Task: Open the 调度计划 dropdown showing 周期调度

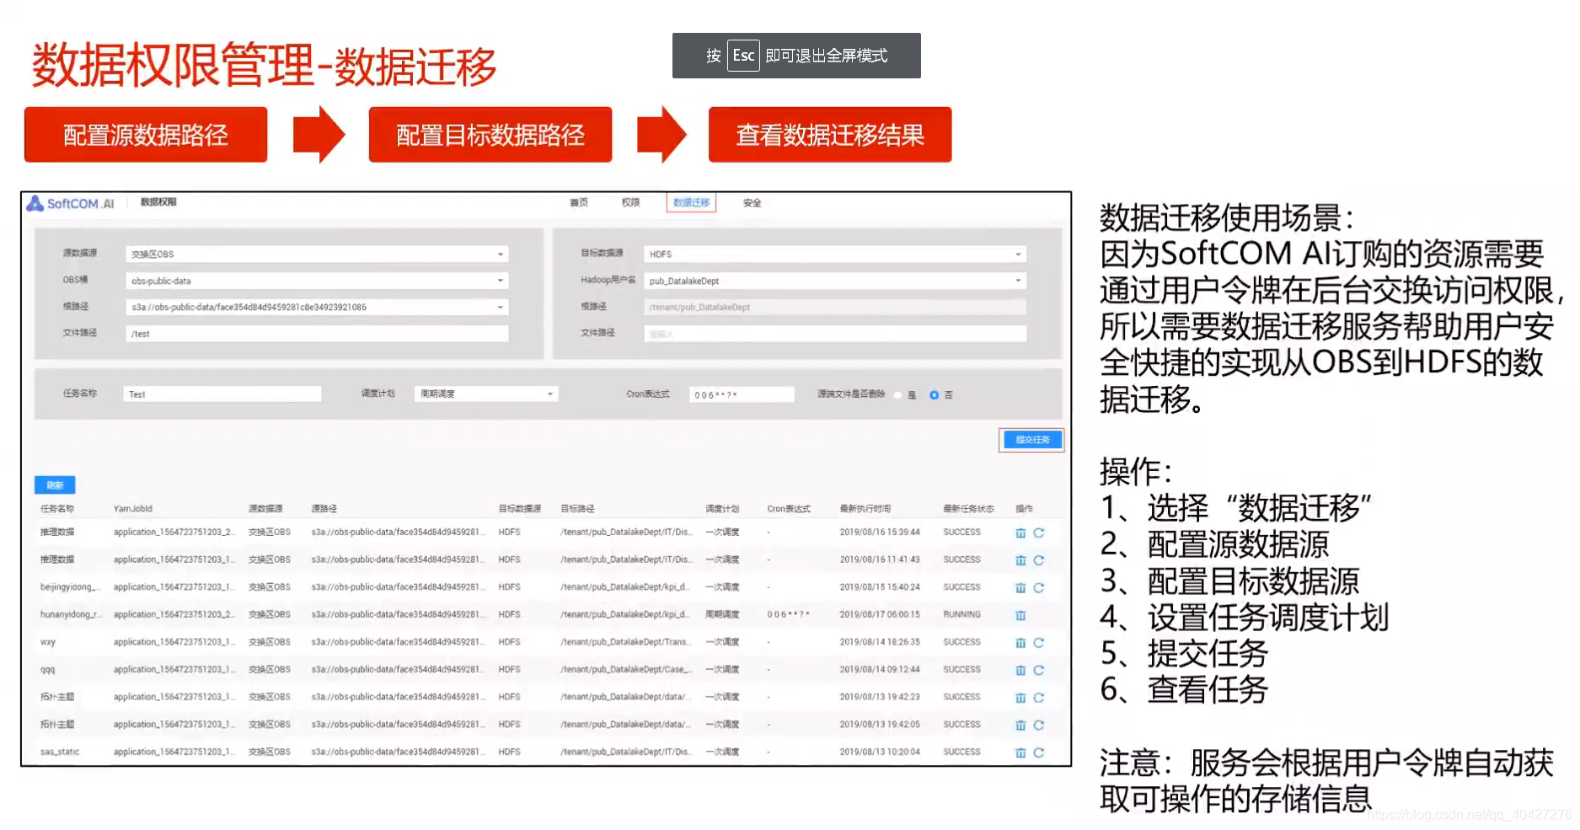Action: pos(486,394)
